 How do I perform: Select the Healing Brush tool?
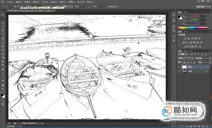(x=3, y=39)
